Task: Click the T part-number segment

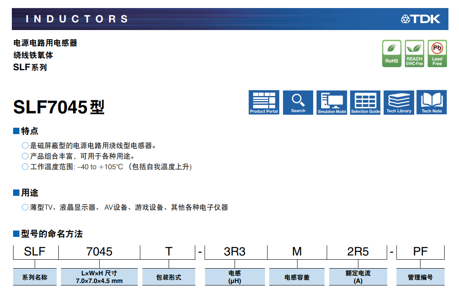Action: point(169,252)
